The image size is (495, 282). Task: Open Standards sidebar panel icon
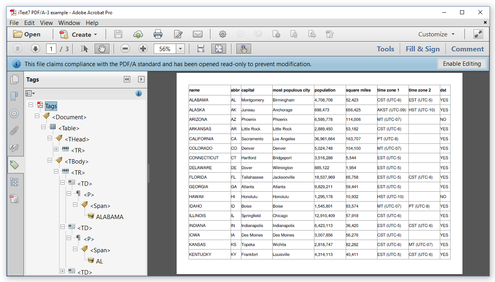(14, 199)
